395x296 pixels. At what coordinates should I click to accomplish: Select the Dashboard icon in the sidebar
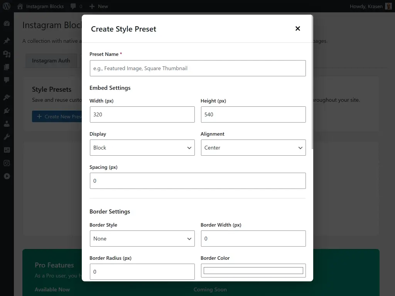6,24
